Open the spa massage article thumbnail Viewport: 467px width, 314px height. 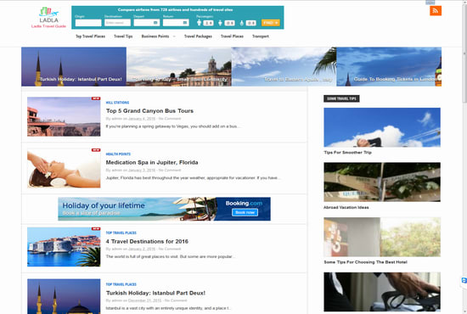pyautogui.click(x=64, y=168)
